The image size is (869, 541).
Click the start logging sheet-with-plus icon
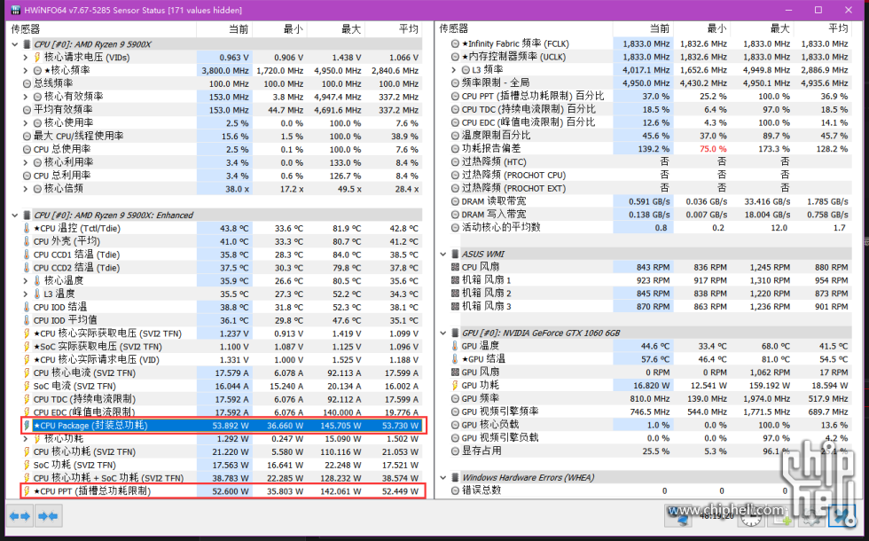click(781, 518)
